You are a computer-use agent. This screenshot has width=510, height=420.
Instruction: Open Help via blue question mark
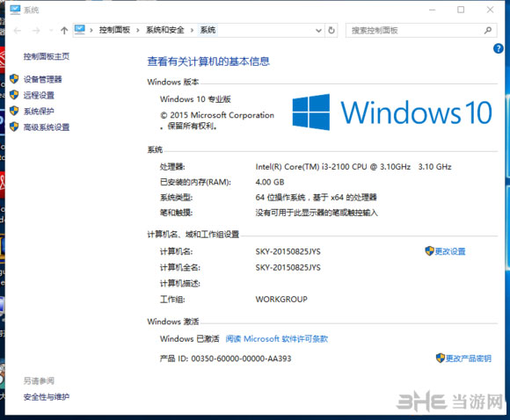click(499, 48)
